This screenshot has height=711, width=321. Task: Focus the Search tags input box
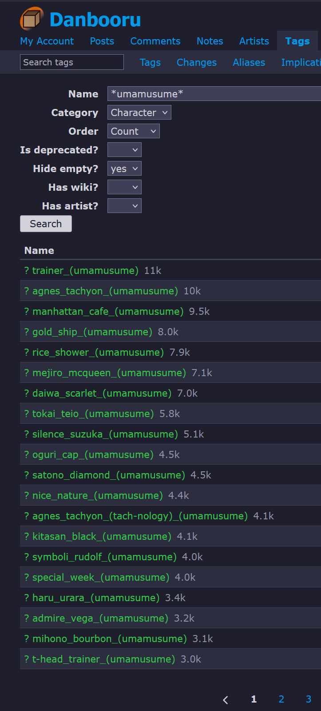pos(72,62)
